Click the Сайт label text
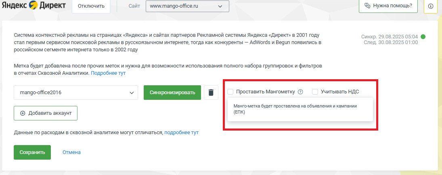This screenshot has width=442, height=175. (x=134, y=6)
